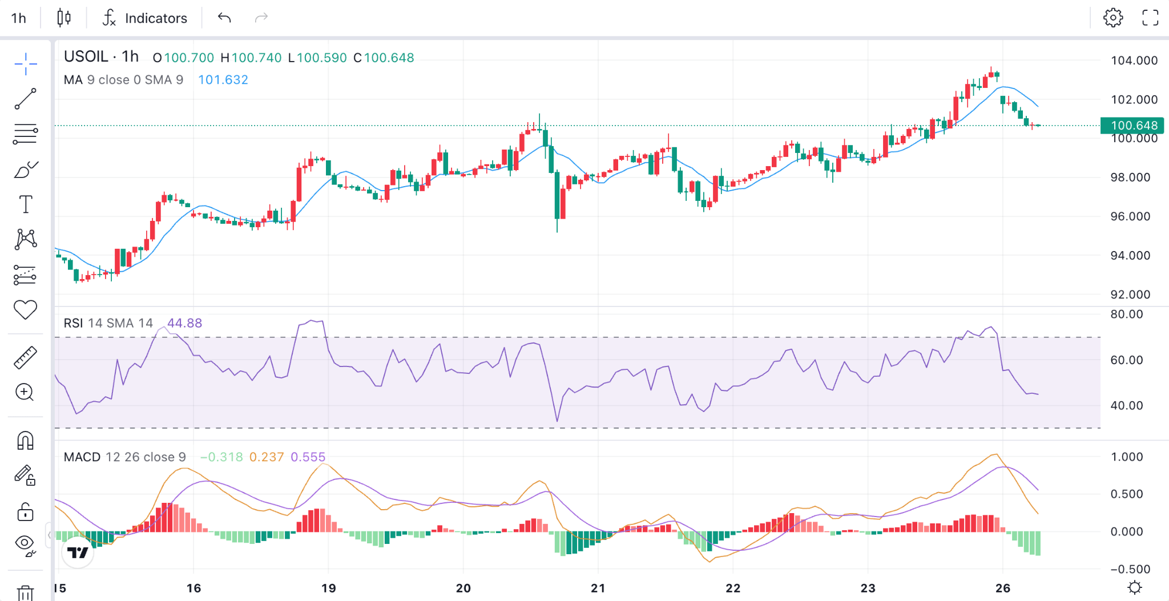Click the undo arrow
The image size is (1169, 601).
224,18
